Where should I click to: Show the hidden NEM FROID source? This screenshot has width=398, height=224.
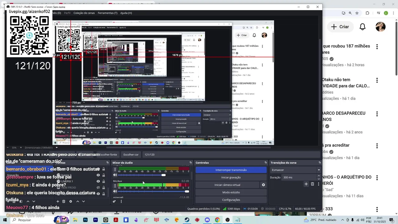pyautogui.click(x=98, y=188)
